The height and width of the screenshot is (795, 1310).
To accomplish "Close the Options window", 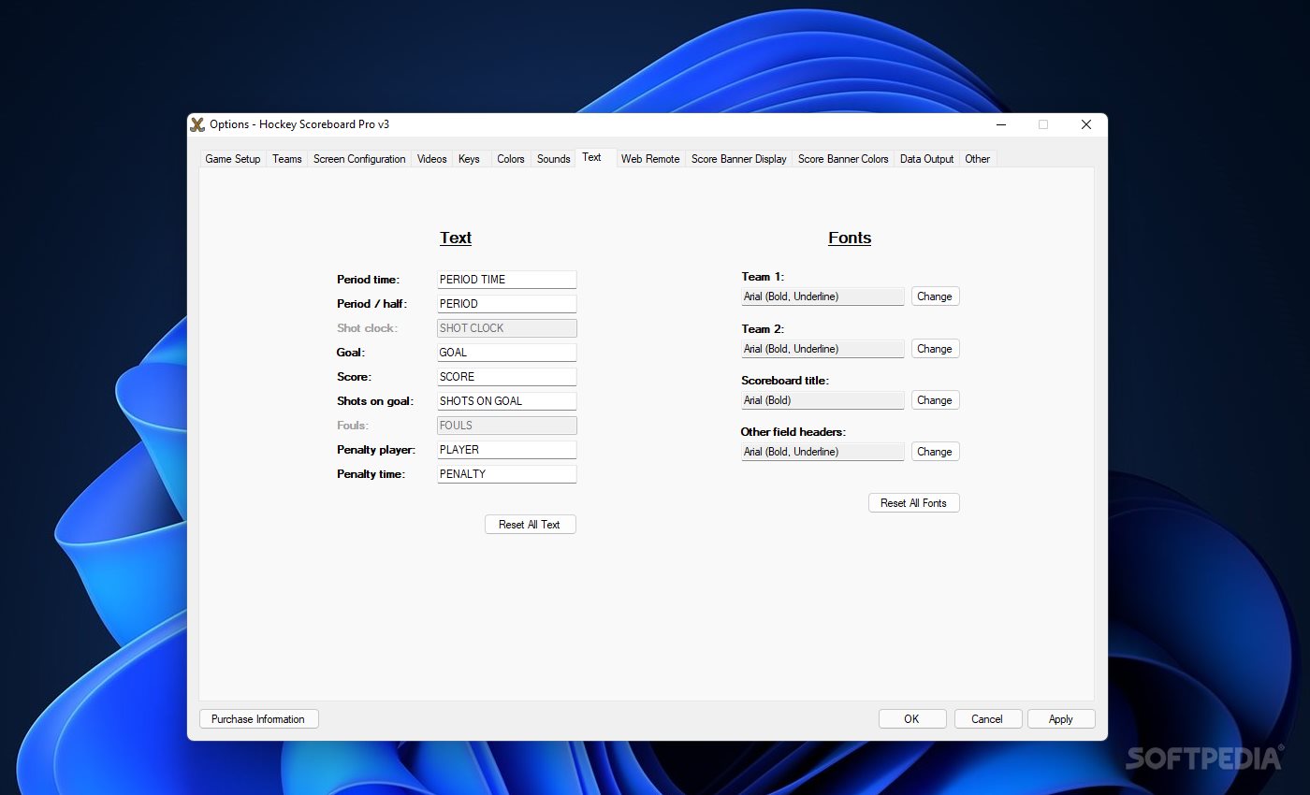I will coord(1086,124).
